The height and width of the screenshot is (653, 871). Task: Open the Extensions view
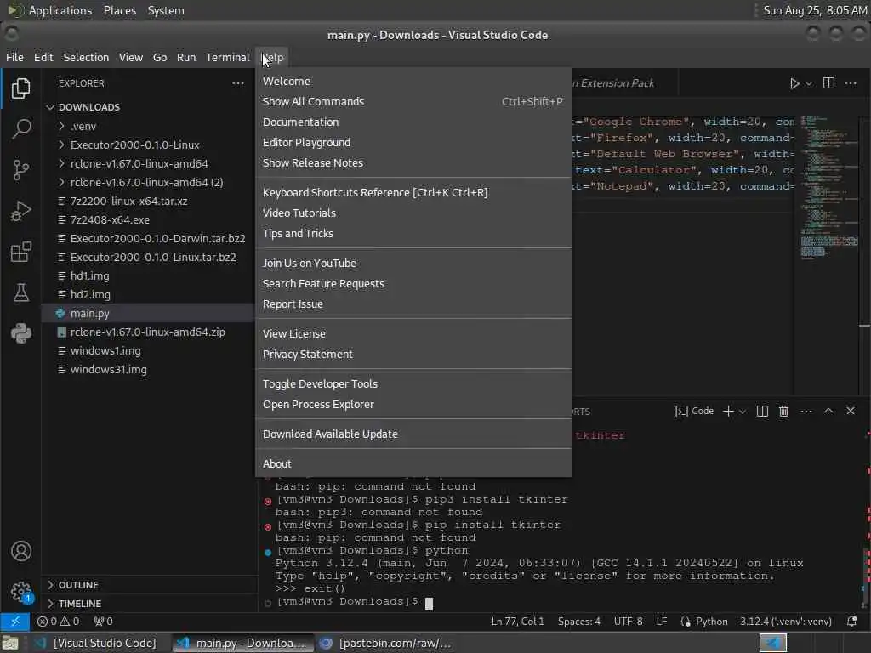(21, 252)
